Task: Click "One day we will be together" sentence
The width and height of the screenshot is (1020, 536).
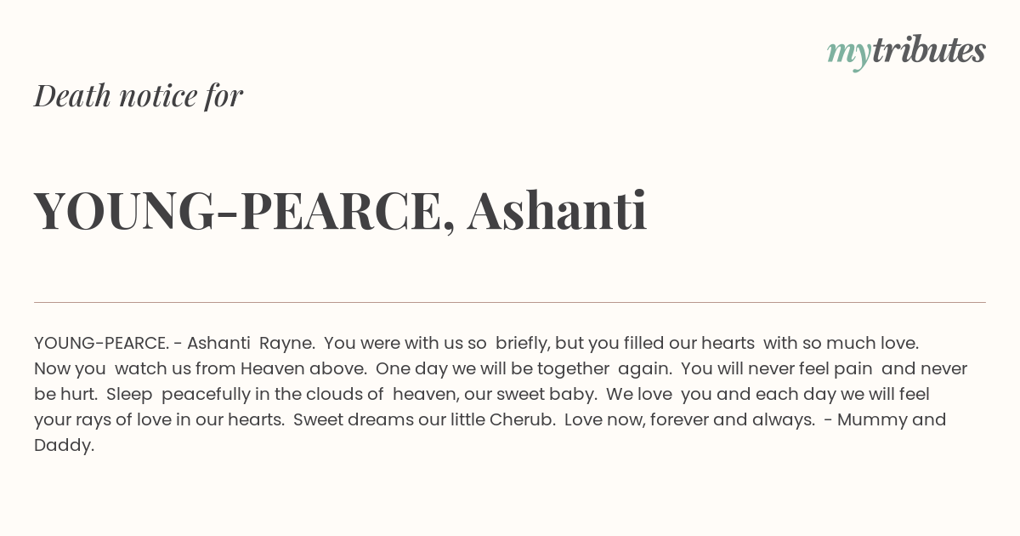Action: 492,368
